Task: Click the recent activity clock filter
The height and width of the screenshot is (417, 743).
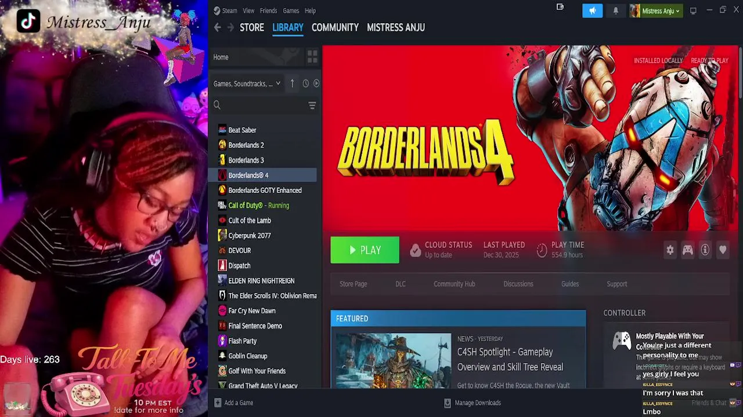Action: pyautogui.click(x=305, y=83)
